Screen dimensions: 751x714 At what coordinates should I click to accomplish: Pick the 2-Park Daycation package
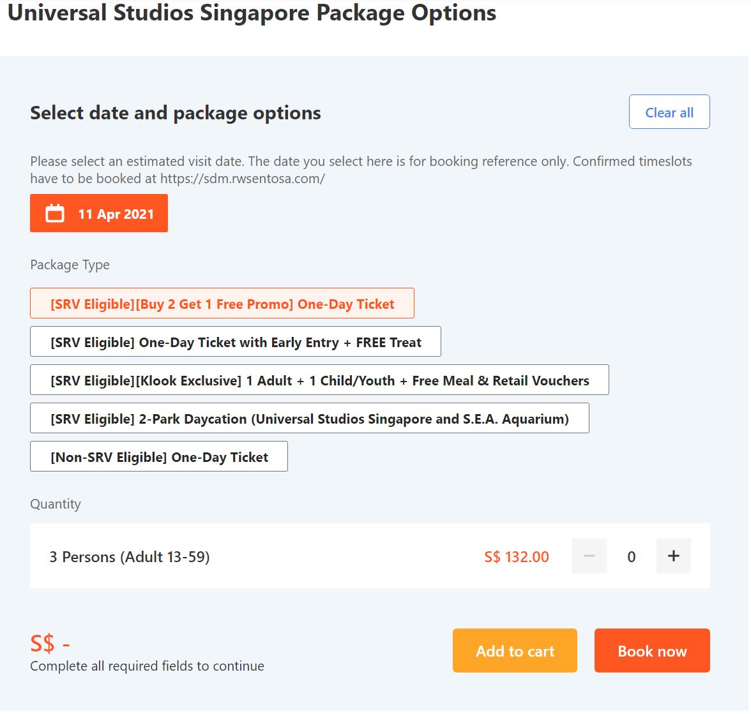coord(310,419)
